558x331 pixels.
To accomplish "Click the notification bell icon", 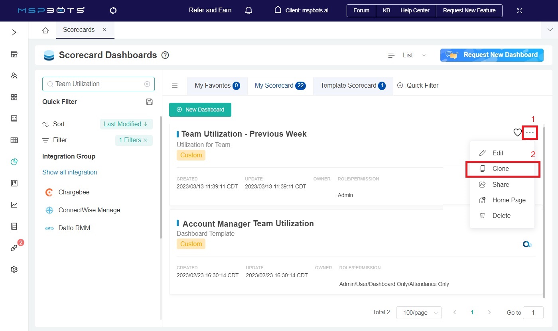I will 248,10.
